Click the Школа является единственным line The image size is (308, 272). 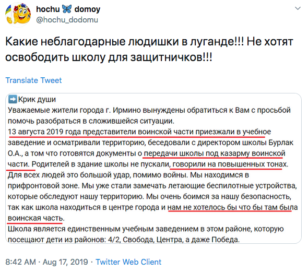[x=146, y=229]
